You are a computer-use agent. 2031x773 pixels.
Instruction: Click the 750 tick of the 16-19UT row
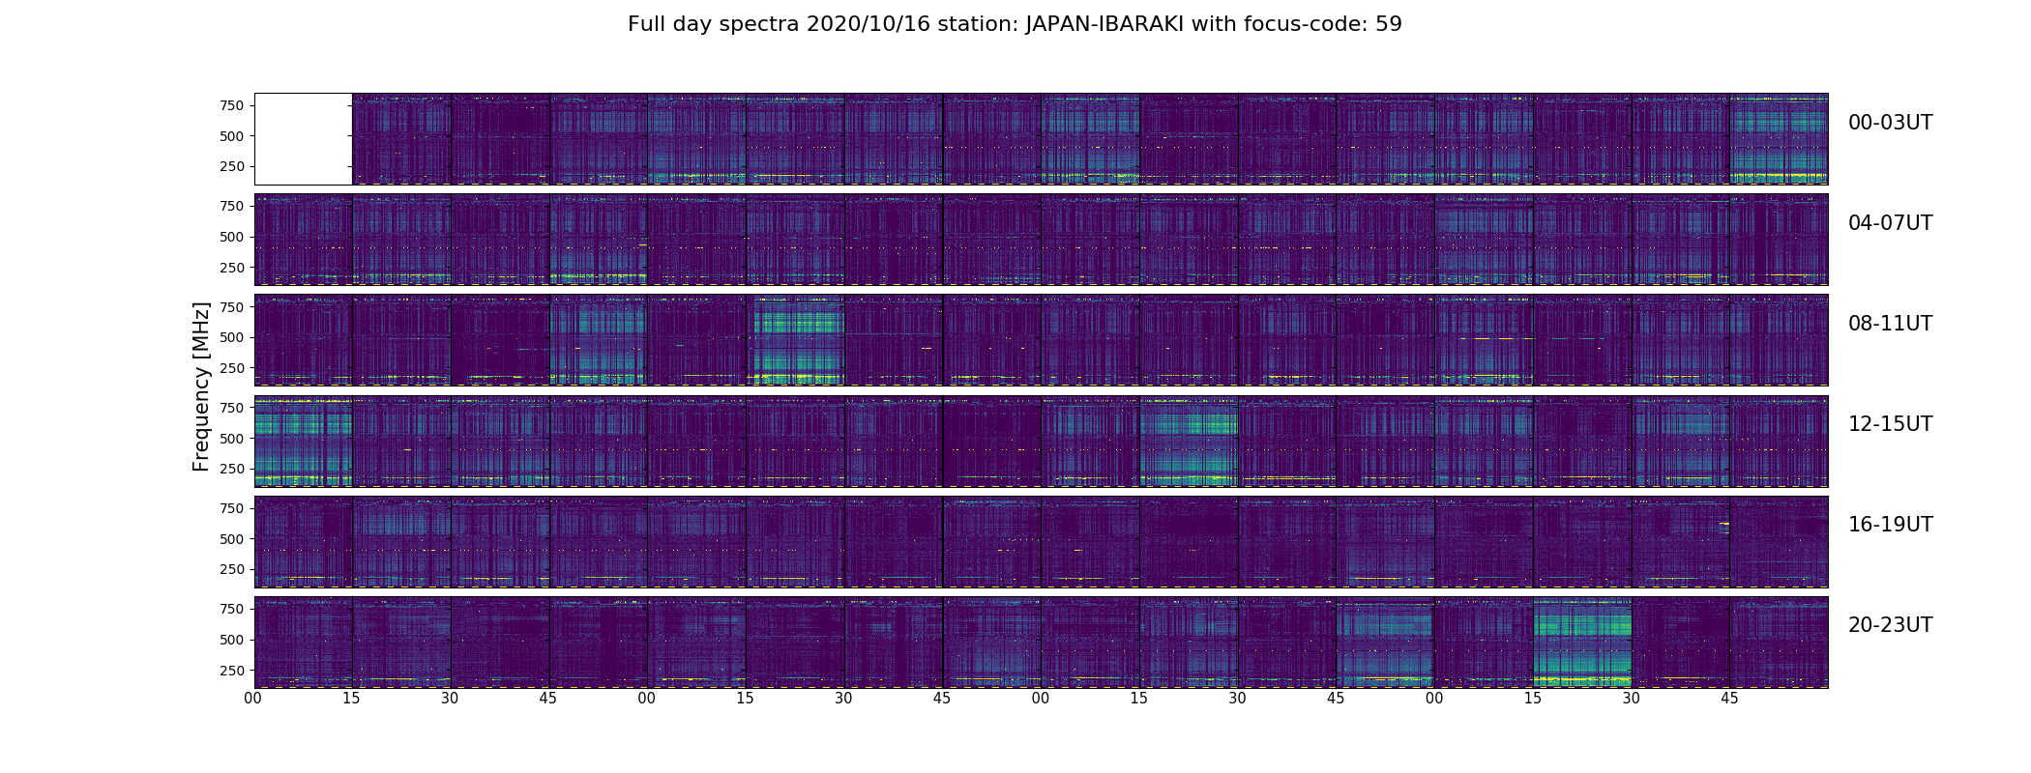[231, 507]
